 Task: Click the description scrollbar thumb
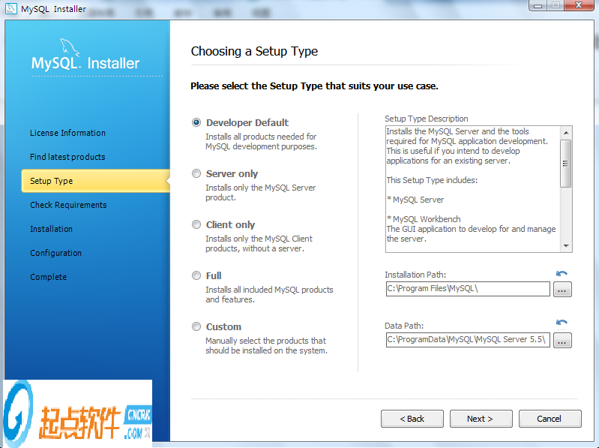pyautogui.click(x=566, y=164)
